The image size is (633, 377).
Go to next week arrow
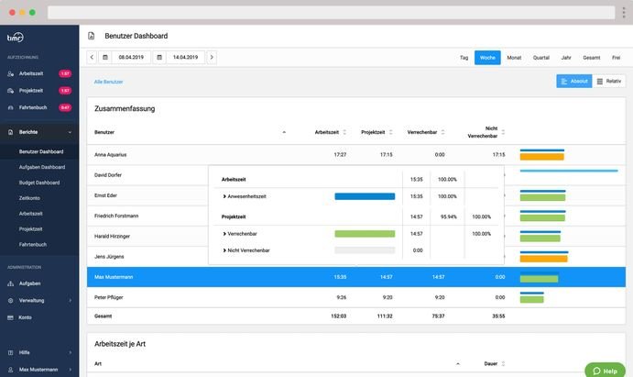(212, 57)
